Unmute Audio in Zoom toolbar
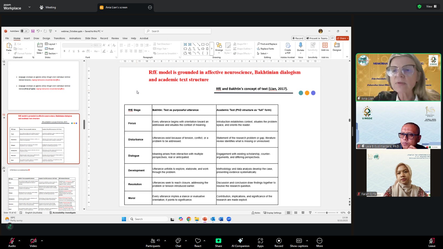 12,243
